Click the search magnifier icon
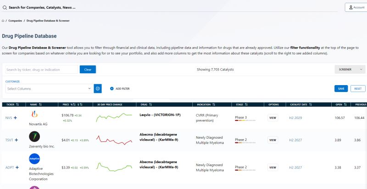 [5, 7]
